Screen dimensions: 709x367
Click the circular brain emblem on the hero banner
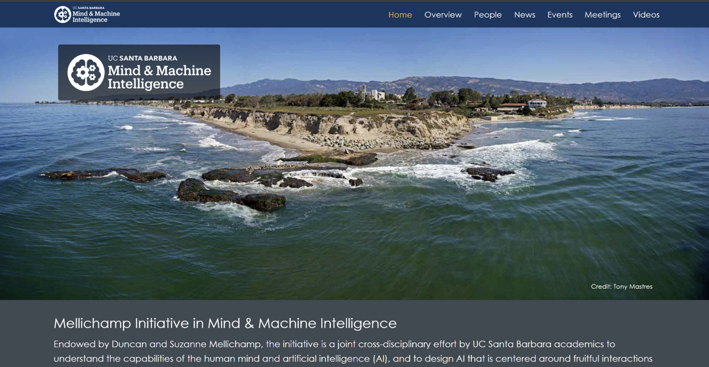point(85,72)
